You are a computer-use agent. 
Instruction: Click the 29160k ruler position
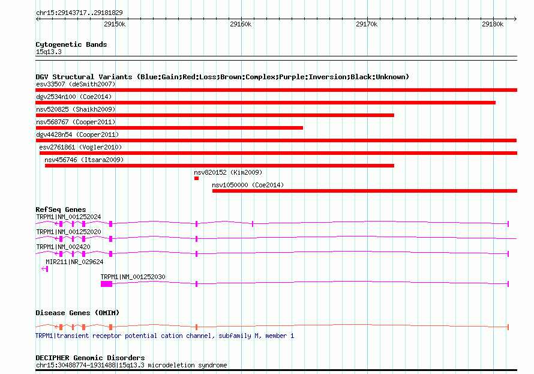tap(241, 24)
